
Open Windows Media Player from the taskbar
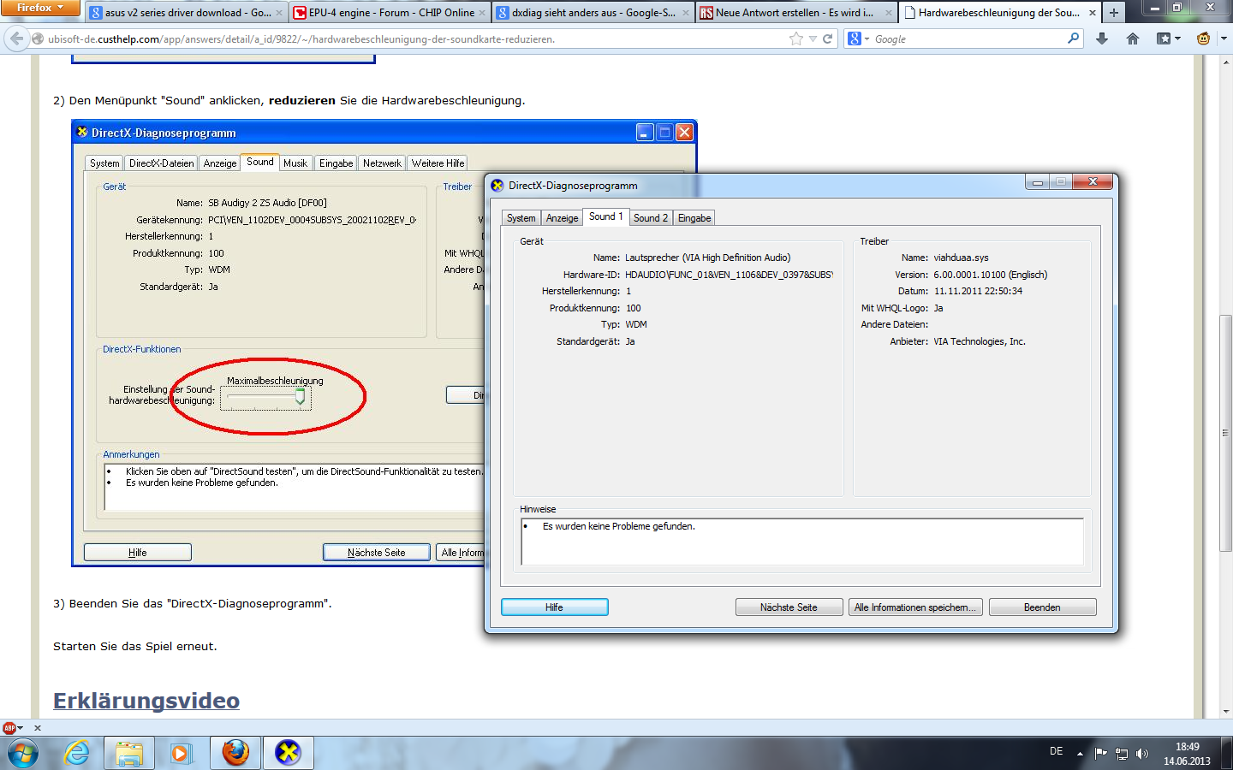click(x=180, y=753)
